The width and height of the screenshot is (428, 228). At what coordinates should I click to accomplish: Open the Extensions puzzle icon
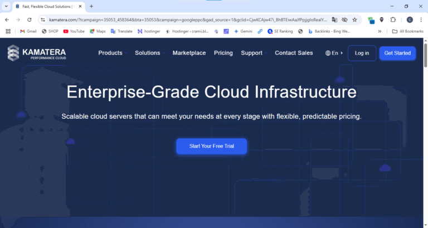tap(393, 20)
